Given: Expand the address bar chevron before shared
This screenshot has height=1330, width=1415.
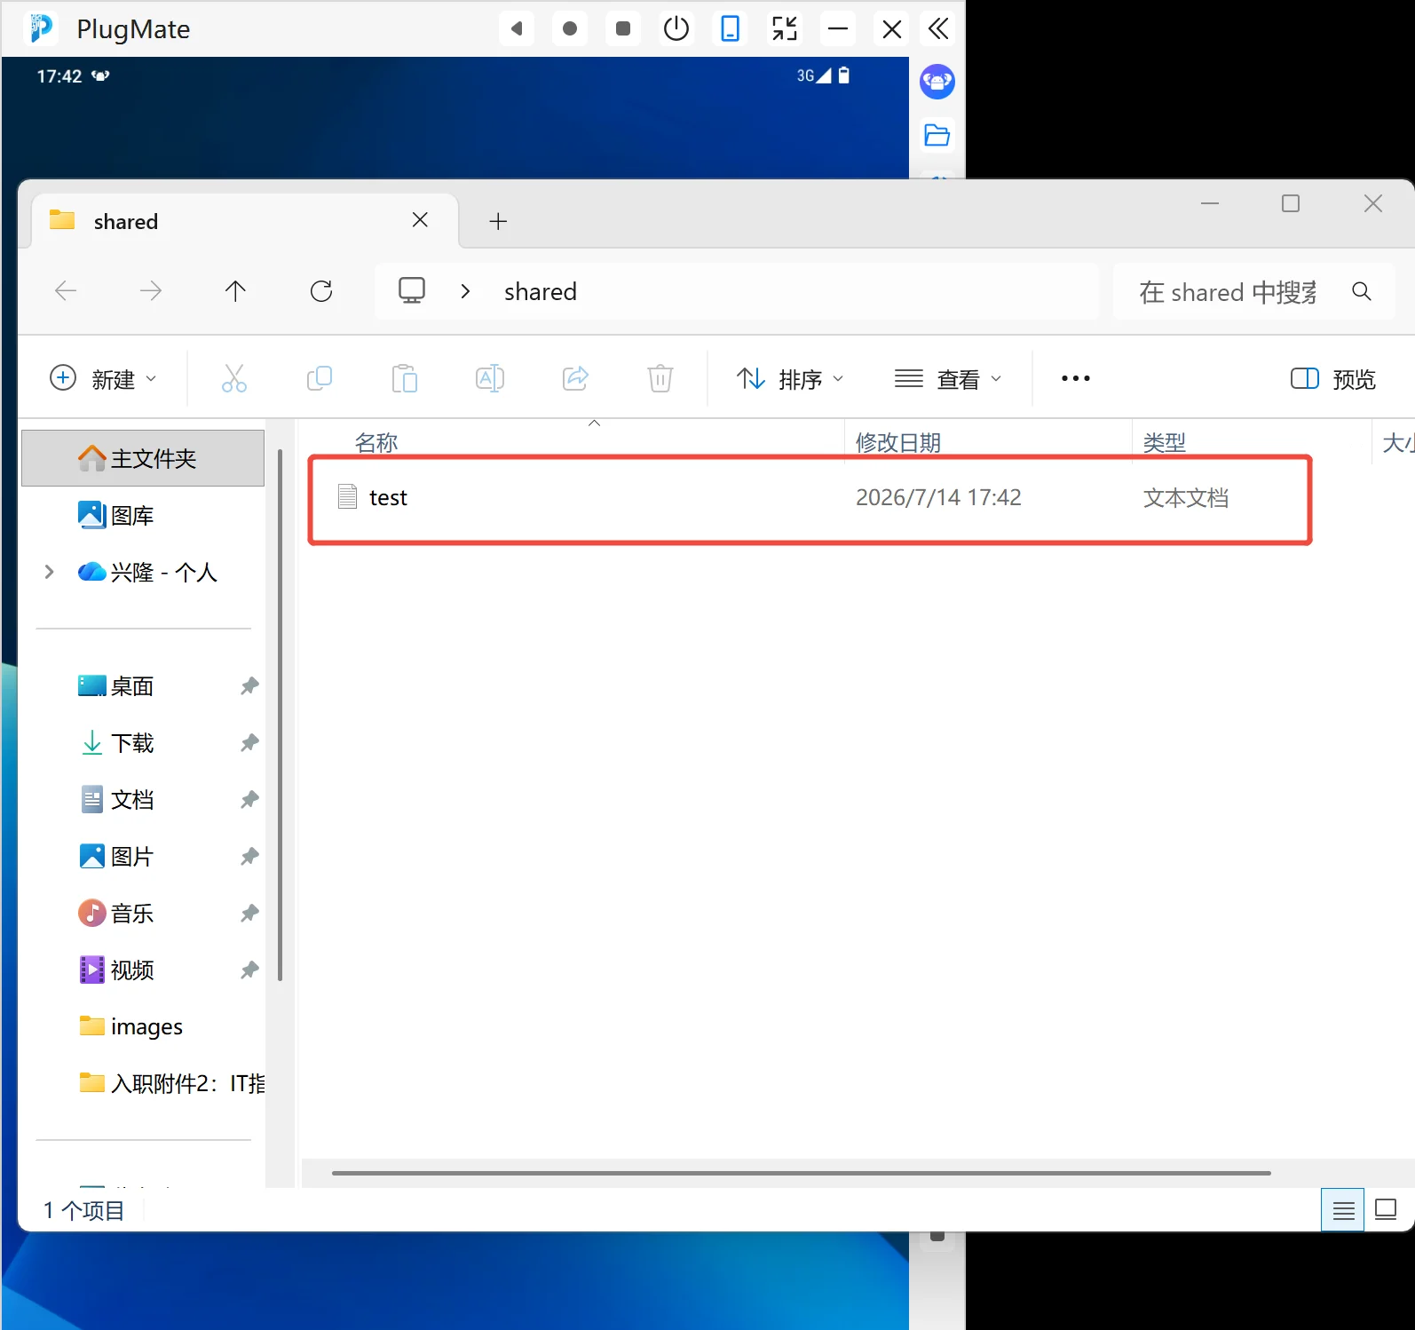Looking at the screenshot, I should click(x=465, y=291).
